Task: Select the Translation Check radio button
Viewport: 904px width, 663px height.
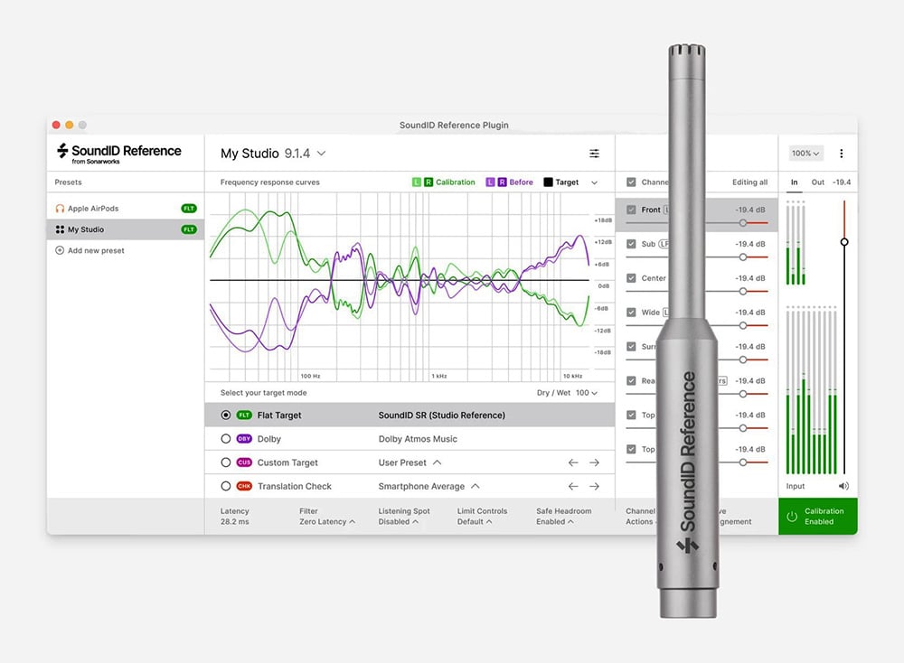Action: (226, 486)
